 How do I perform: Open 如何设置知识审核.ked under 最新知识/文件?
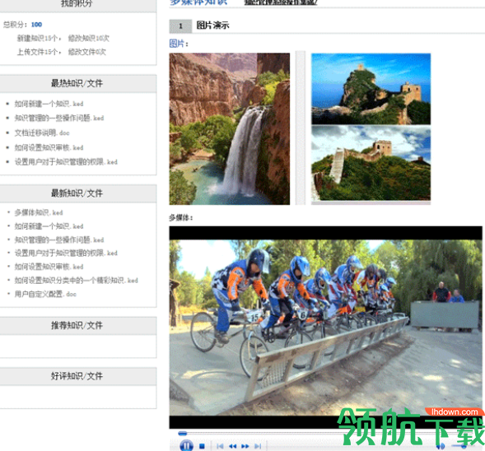click(49, 267)
